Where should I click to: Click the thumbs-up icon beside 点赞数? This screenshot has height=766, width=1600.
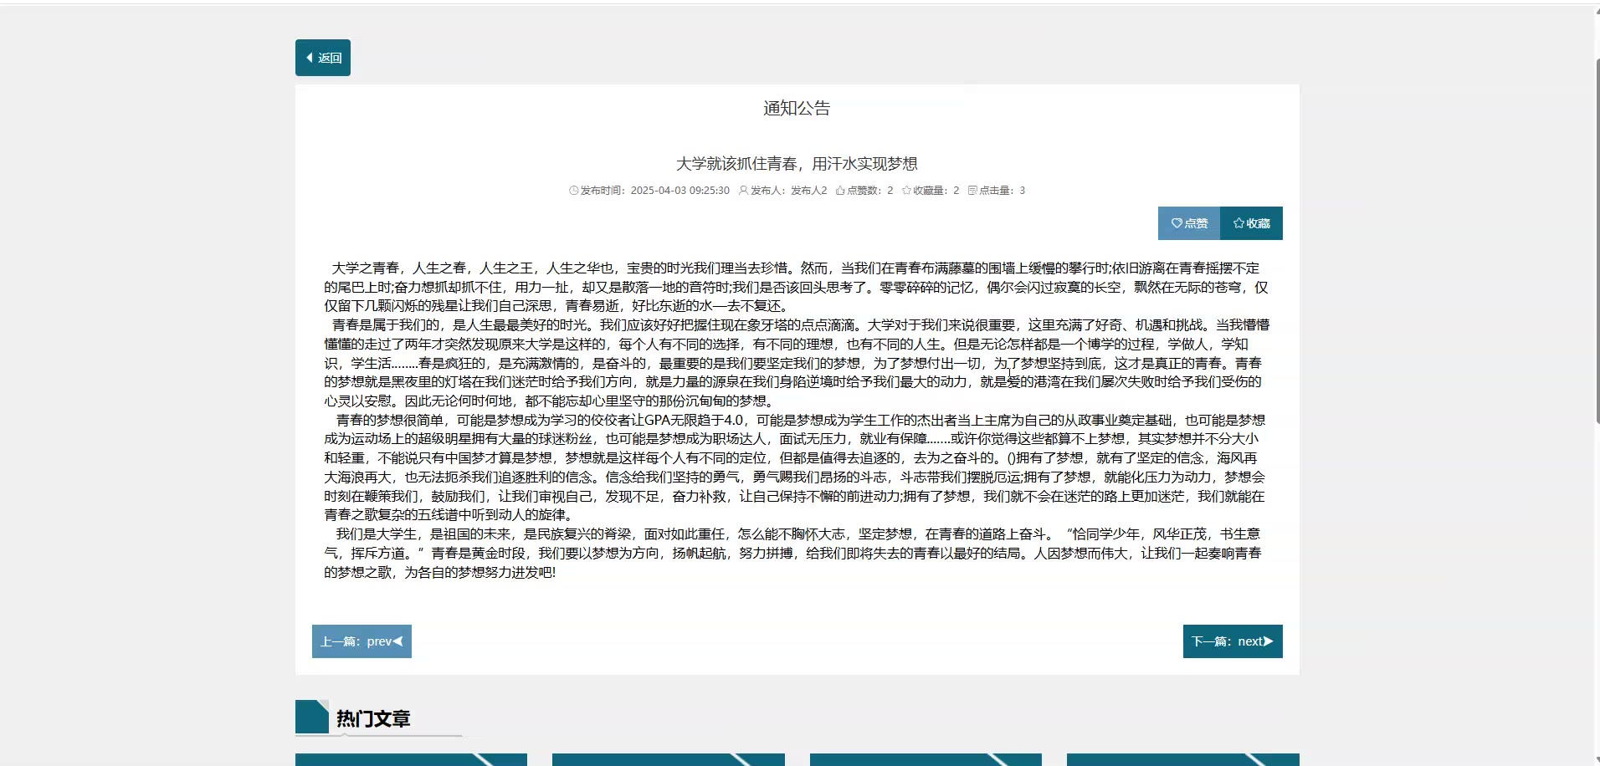[x=840, y=191]
